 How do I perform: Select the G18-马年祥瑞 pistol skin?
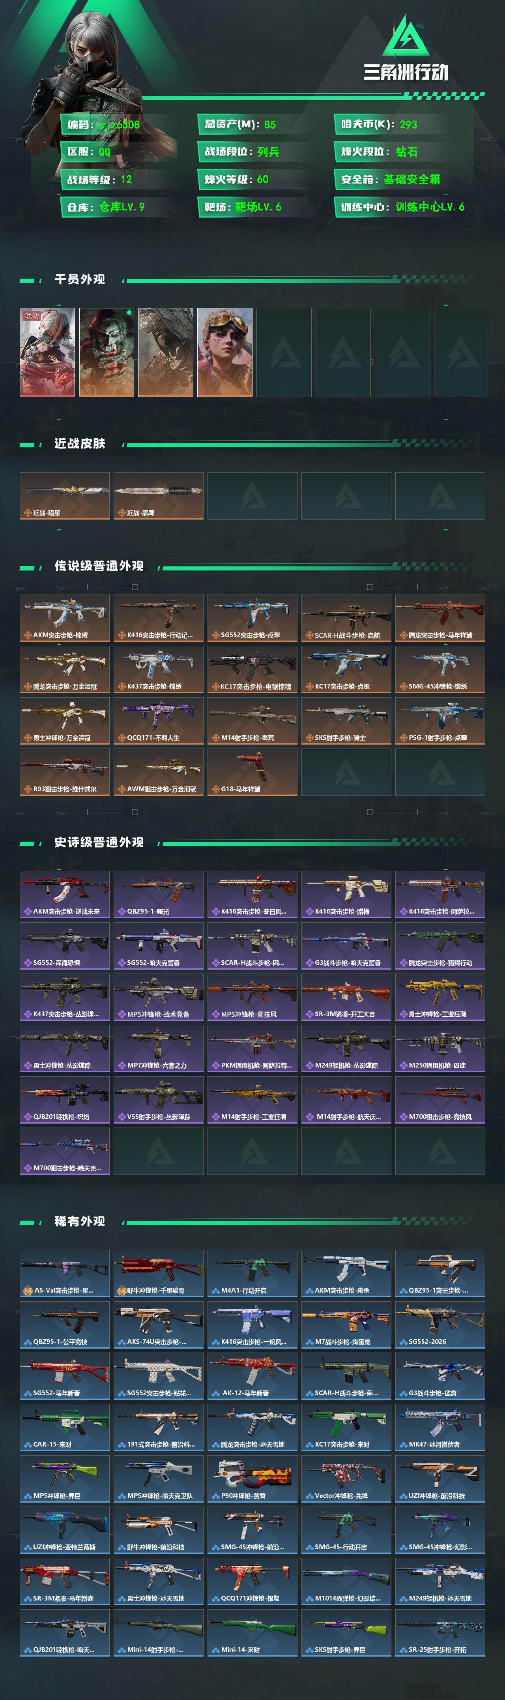tap(252, 772)
